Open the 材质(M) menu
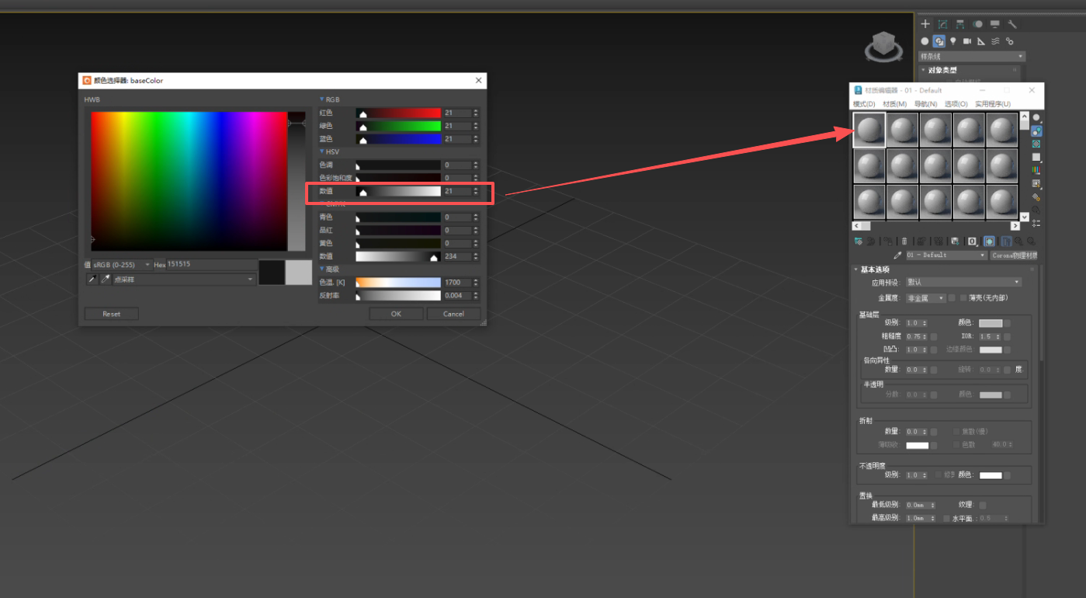1086x598 pixels. [895, 104]
